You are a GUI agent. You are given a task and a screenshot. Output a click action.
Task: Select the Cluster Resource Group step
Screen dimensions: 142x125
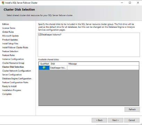click(13, 63)
